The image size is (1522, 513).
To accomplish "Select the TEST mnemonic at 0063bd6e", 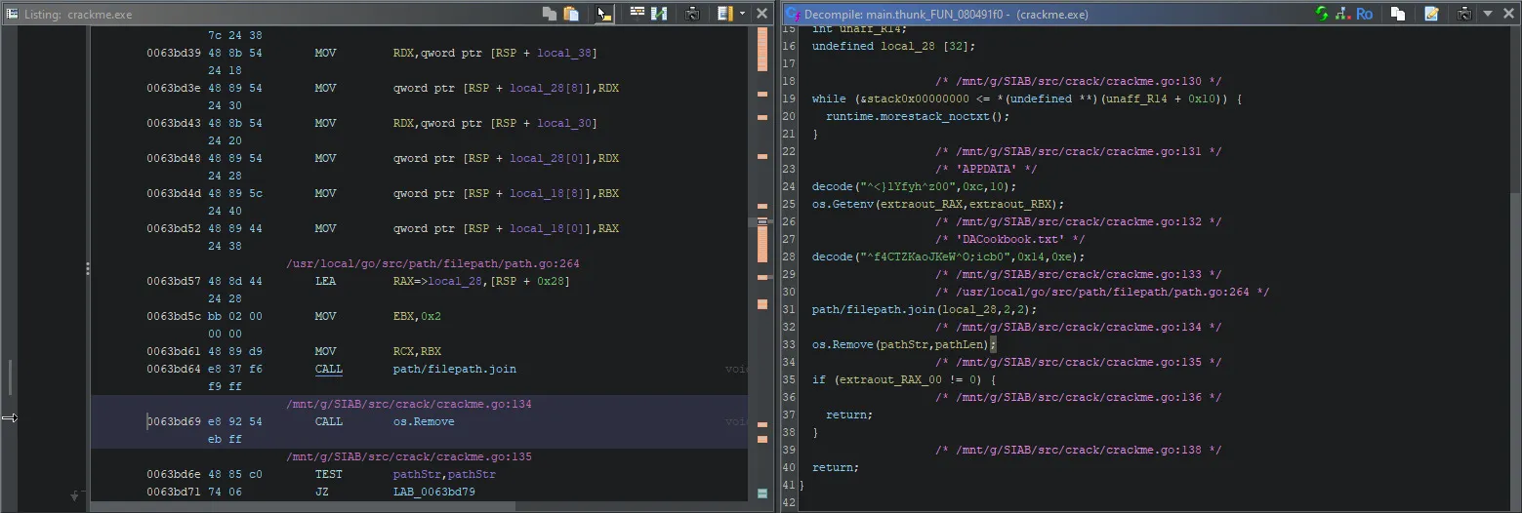I will [x=329, y=474].
